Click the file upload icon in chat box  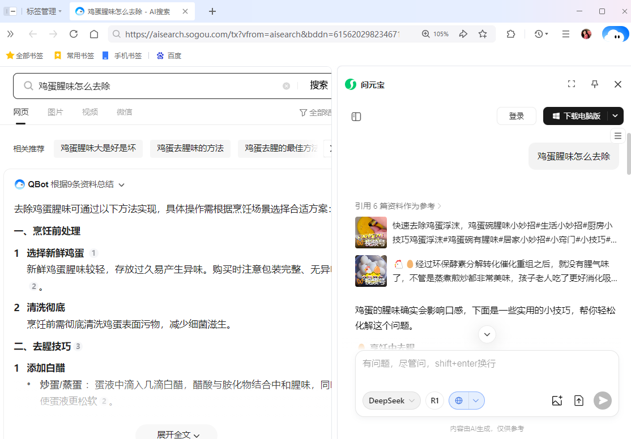(x=579, y=400)
